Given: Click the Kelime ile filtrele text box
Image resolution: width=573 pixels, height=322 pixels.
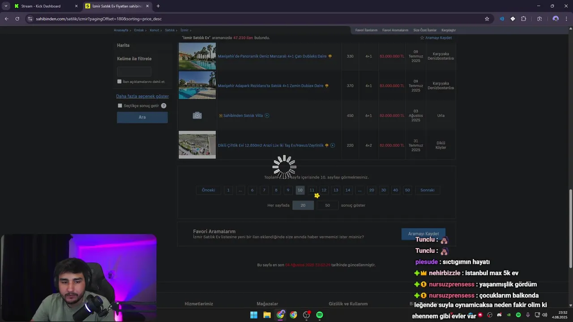Looking at the screenshot, I should 134,72.
